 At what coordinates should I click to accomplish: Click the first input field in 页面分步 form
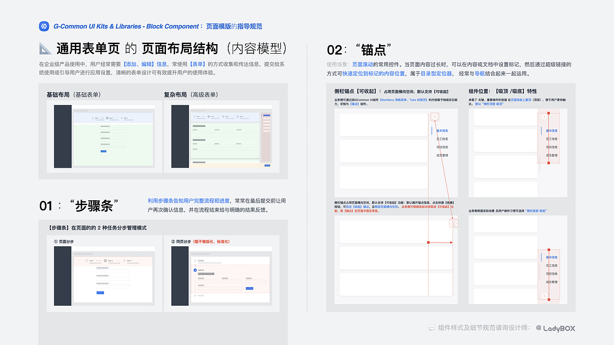click(113, 271)
